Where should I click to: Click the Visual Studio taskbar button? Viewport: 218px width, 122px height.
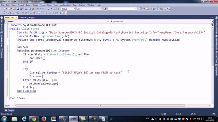pyautogui.click(x=74, y=119)
